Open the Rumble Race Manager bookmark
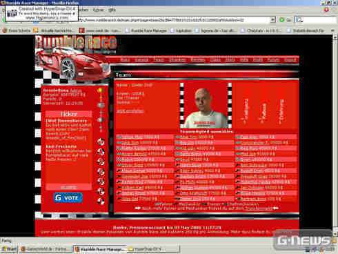The height and width of the screenshot is (254, 338). point(146,30)
